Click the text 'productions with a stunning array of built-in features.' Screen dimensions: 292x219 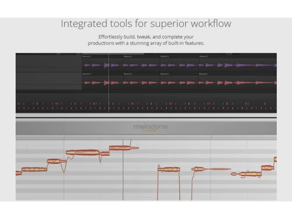pyautogui.click(x=146, y=43)
